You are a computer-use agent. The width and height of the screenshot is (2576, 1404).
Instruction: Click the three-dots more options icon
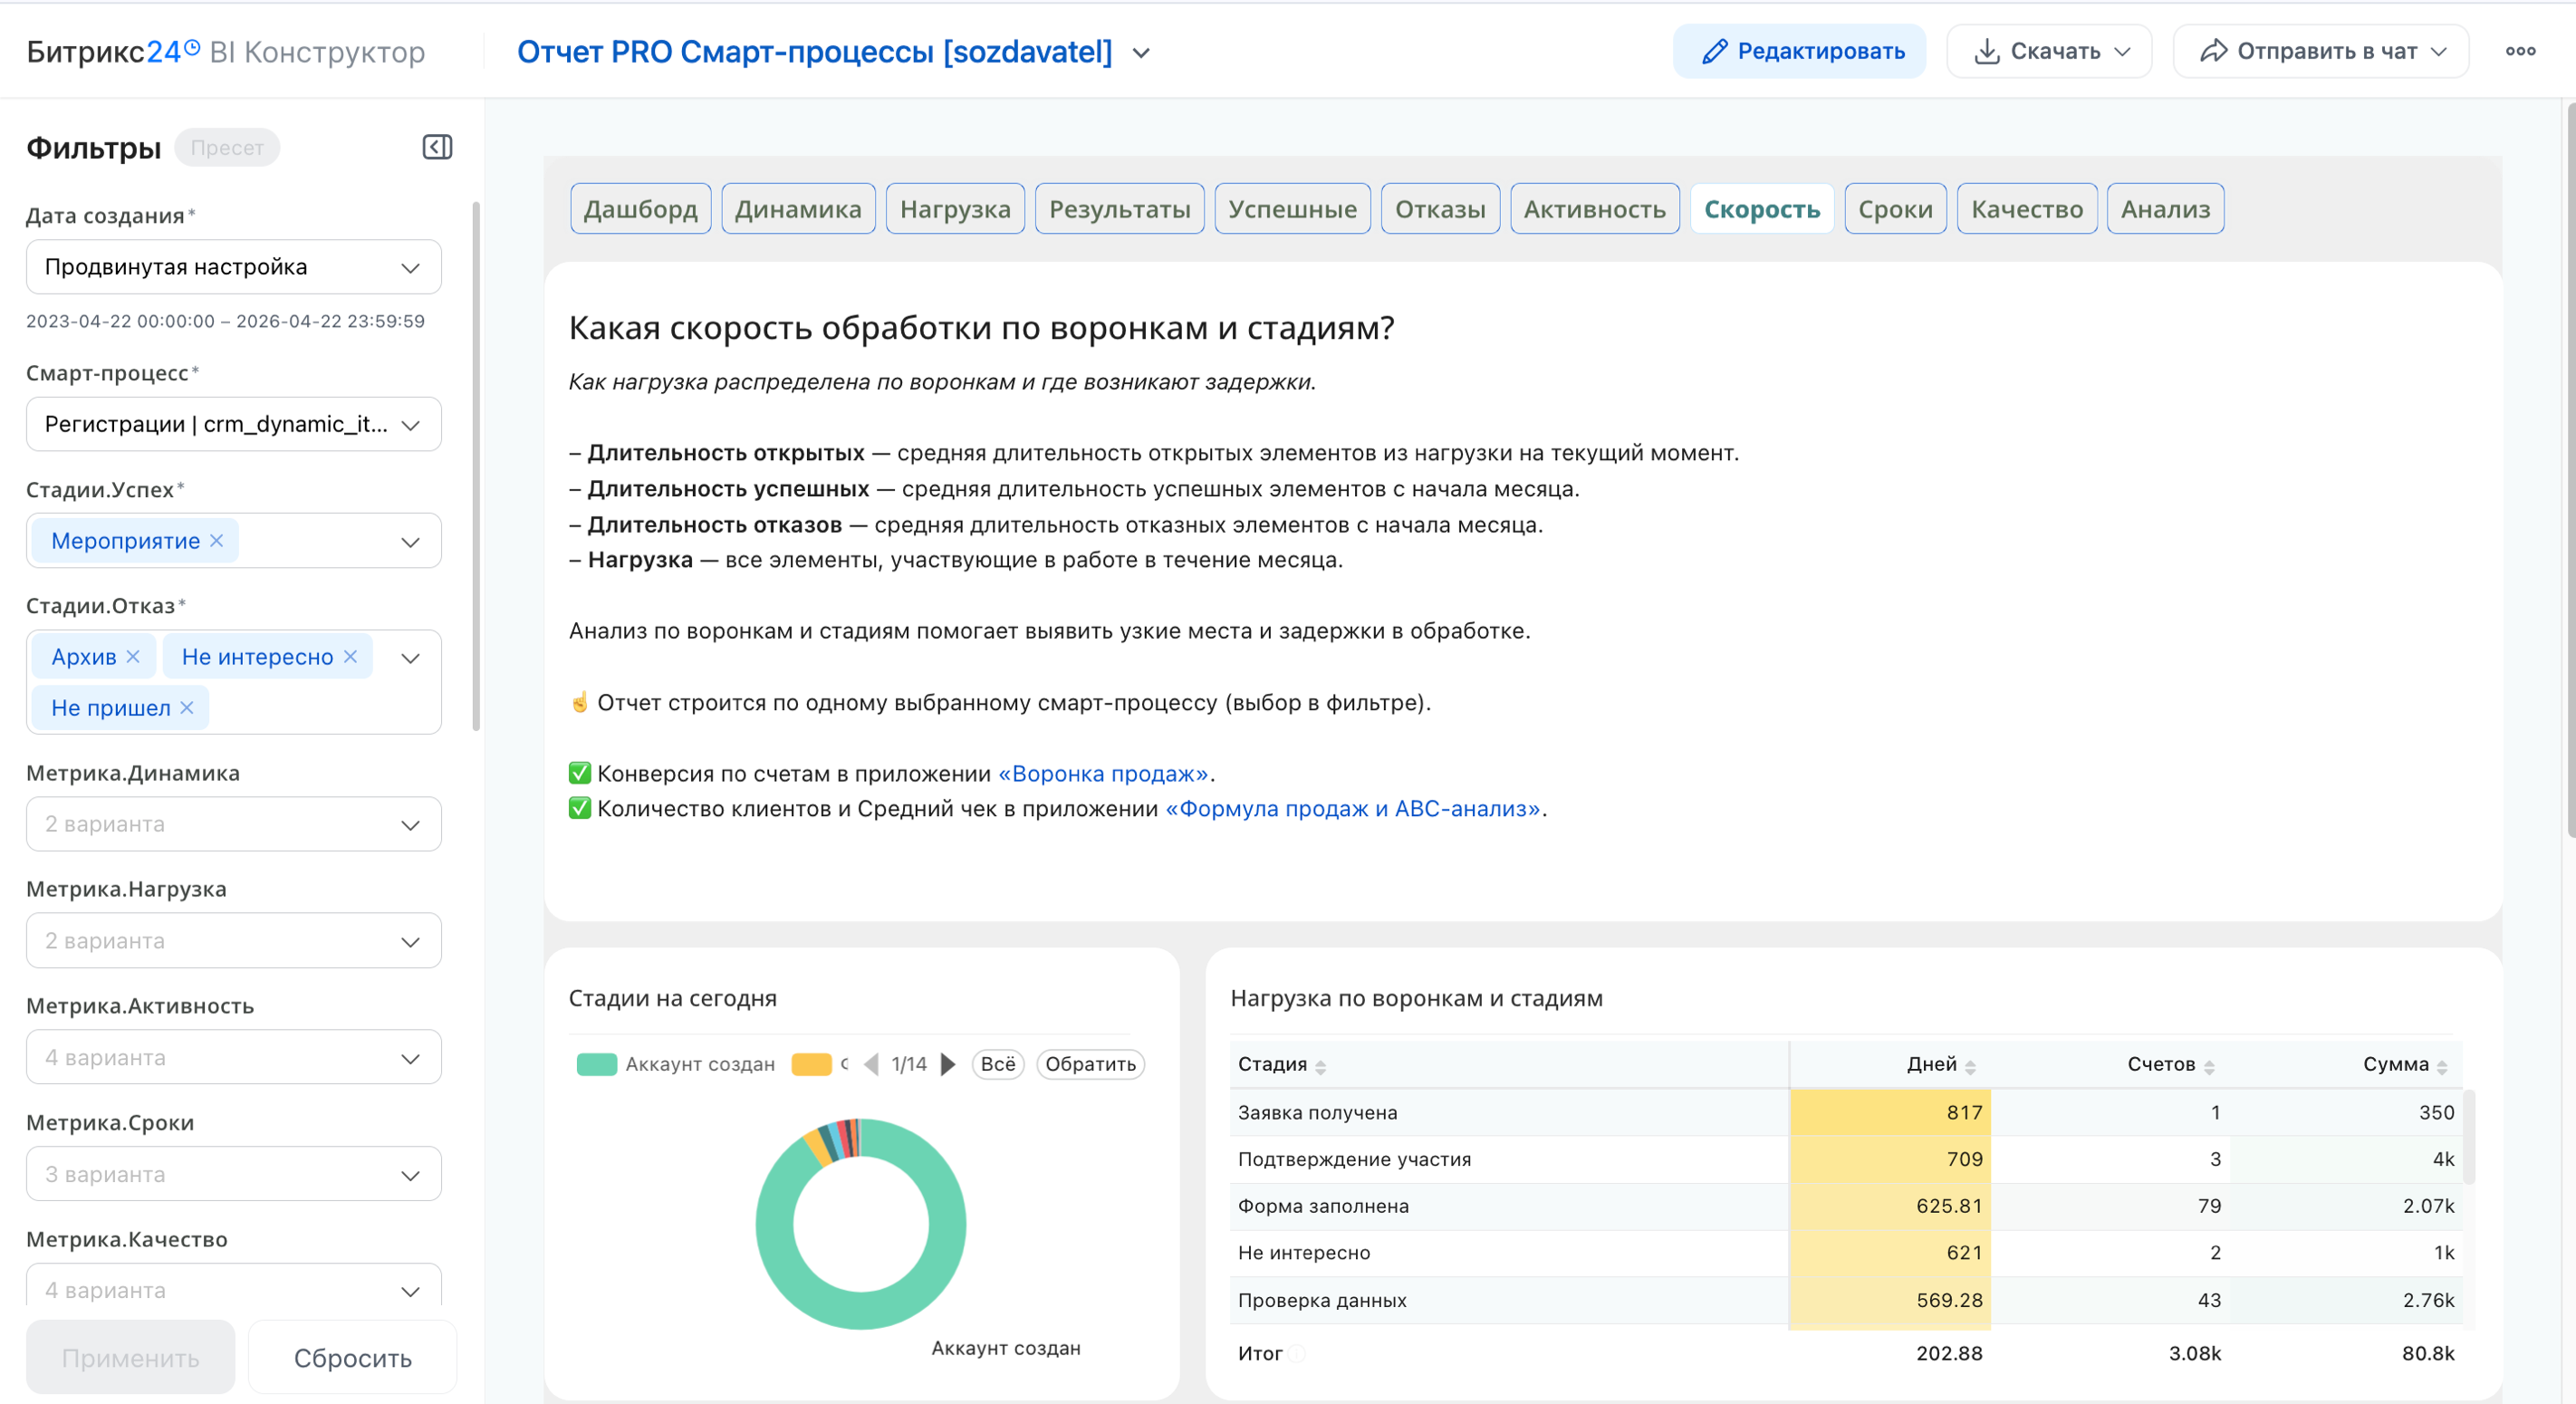pos(2519,51)
